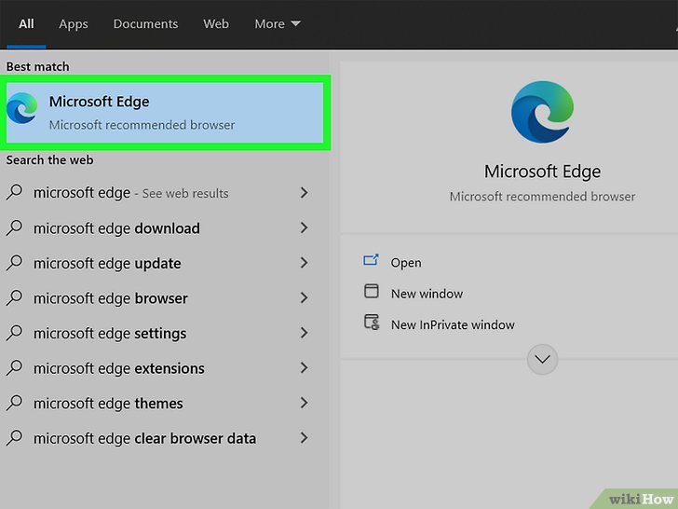Image resolution: width=678 pixels, height=509 pixels.
Task: Open the More dropdown filter
Action: [277, 23]
